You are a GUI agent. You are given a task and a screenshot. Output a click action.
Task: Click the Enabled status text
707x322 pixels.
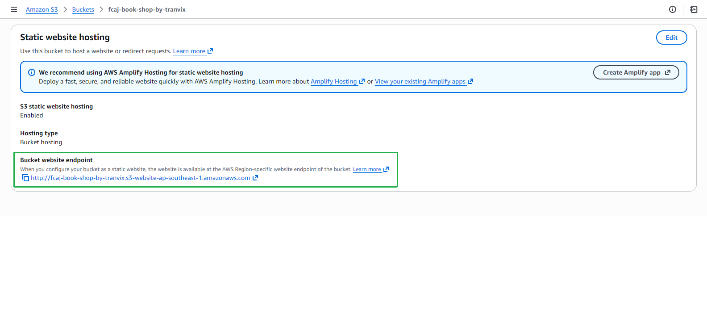click(x=32, y=115)
